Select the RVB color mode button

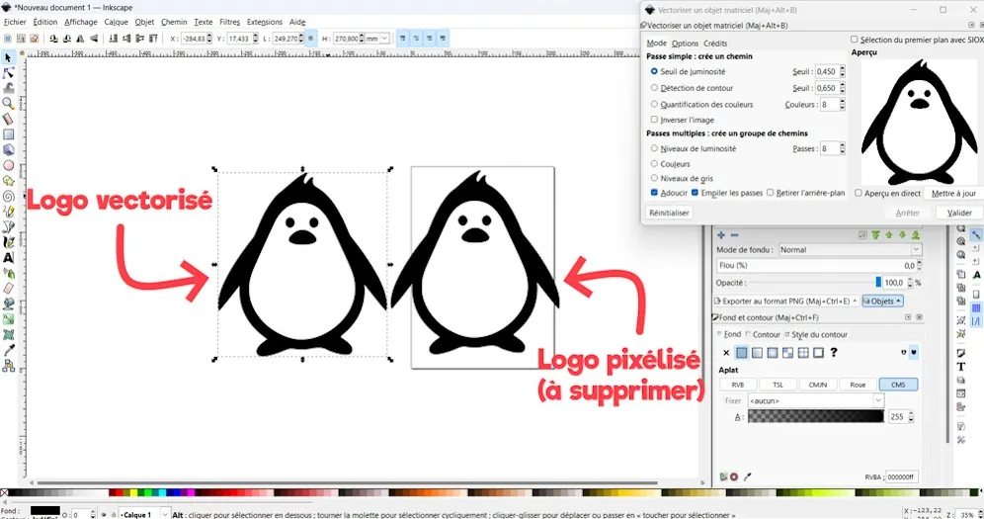point(738,385)
